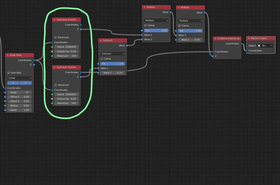Click Coordinates output socket on top Hydraulic Erosion
The image size is (280, 185).
point(80,25)
